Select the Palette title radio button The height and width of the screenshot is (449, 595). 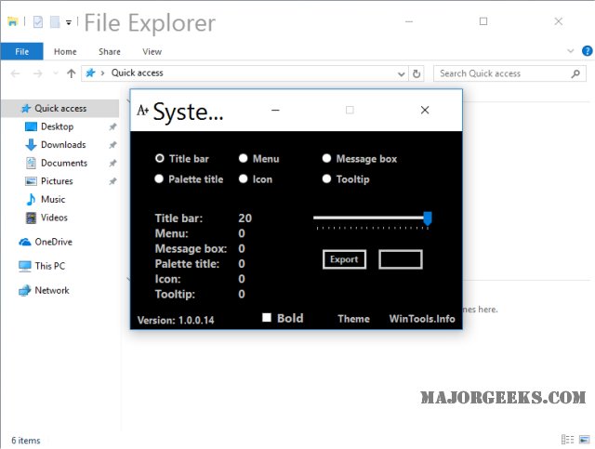coord(159,178)
